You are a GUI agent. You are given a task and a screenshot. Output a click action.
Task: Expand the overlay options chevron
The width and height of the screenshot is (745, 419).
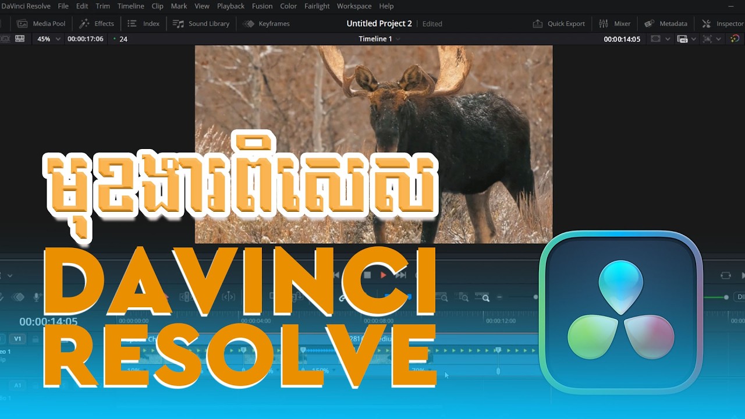pos(668,39)
